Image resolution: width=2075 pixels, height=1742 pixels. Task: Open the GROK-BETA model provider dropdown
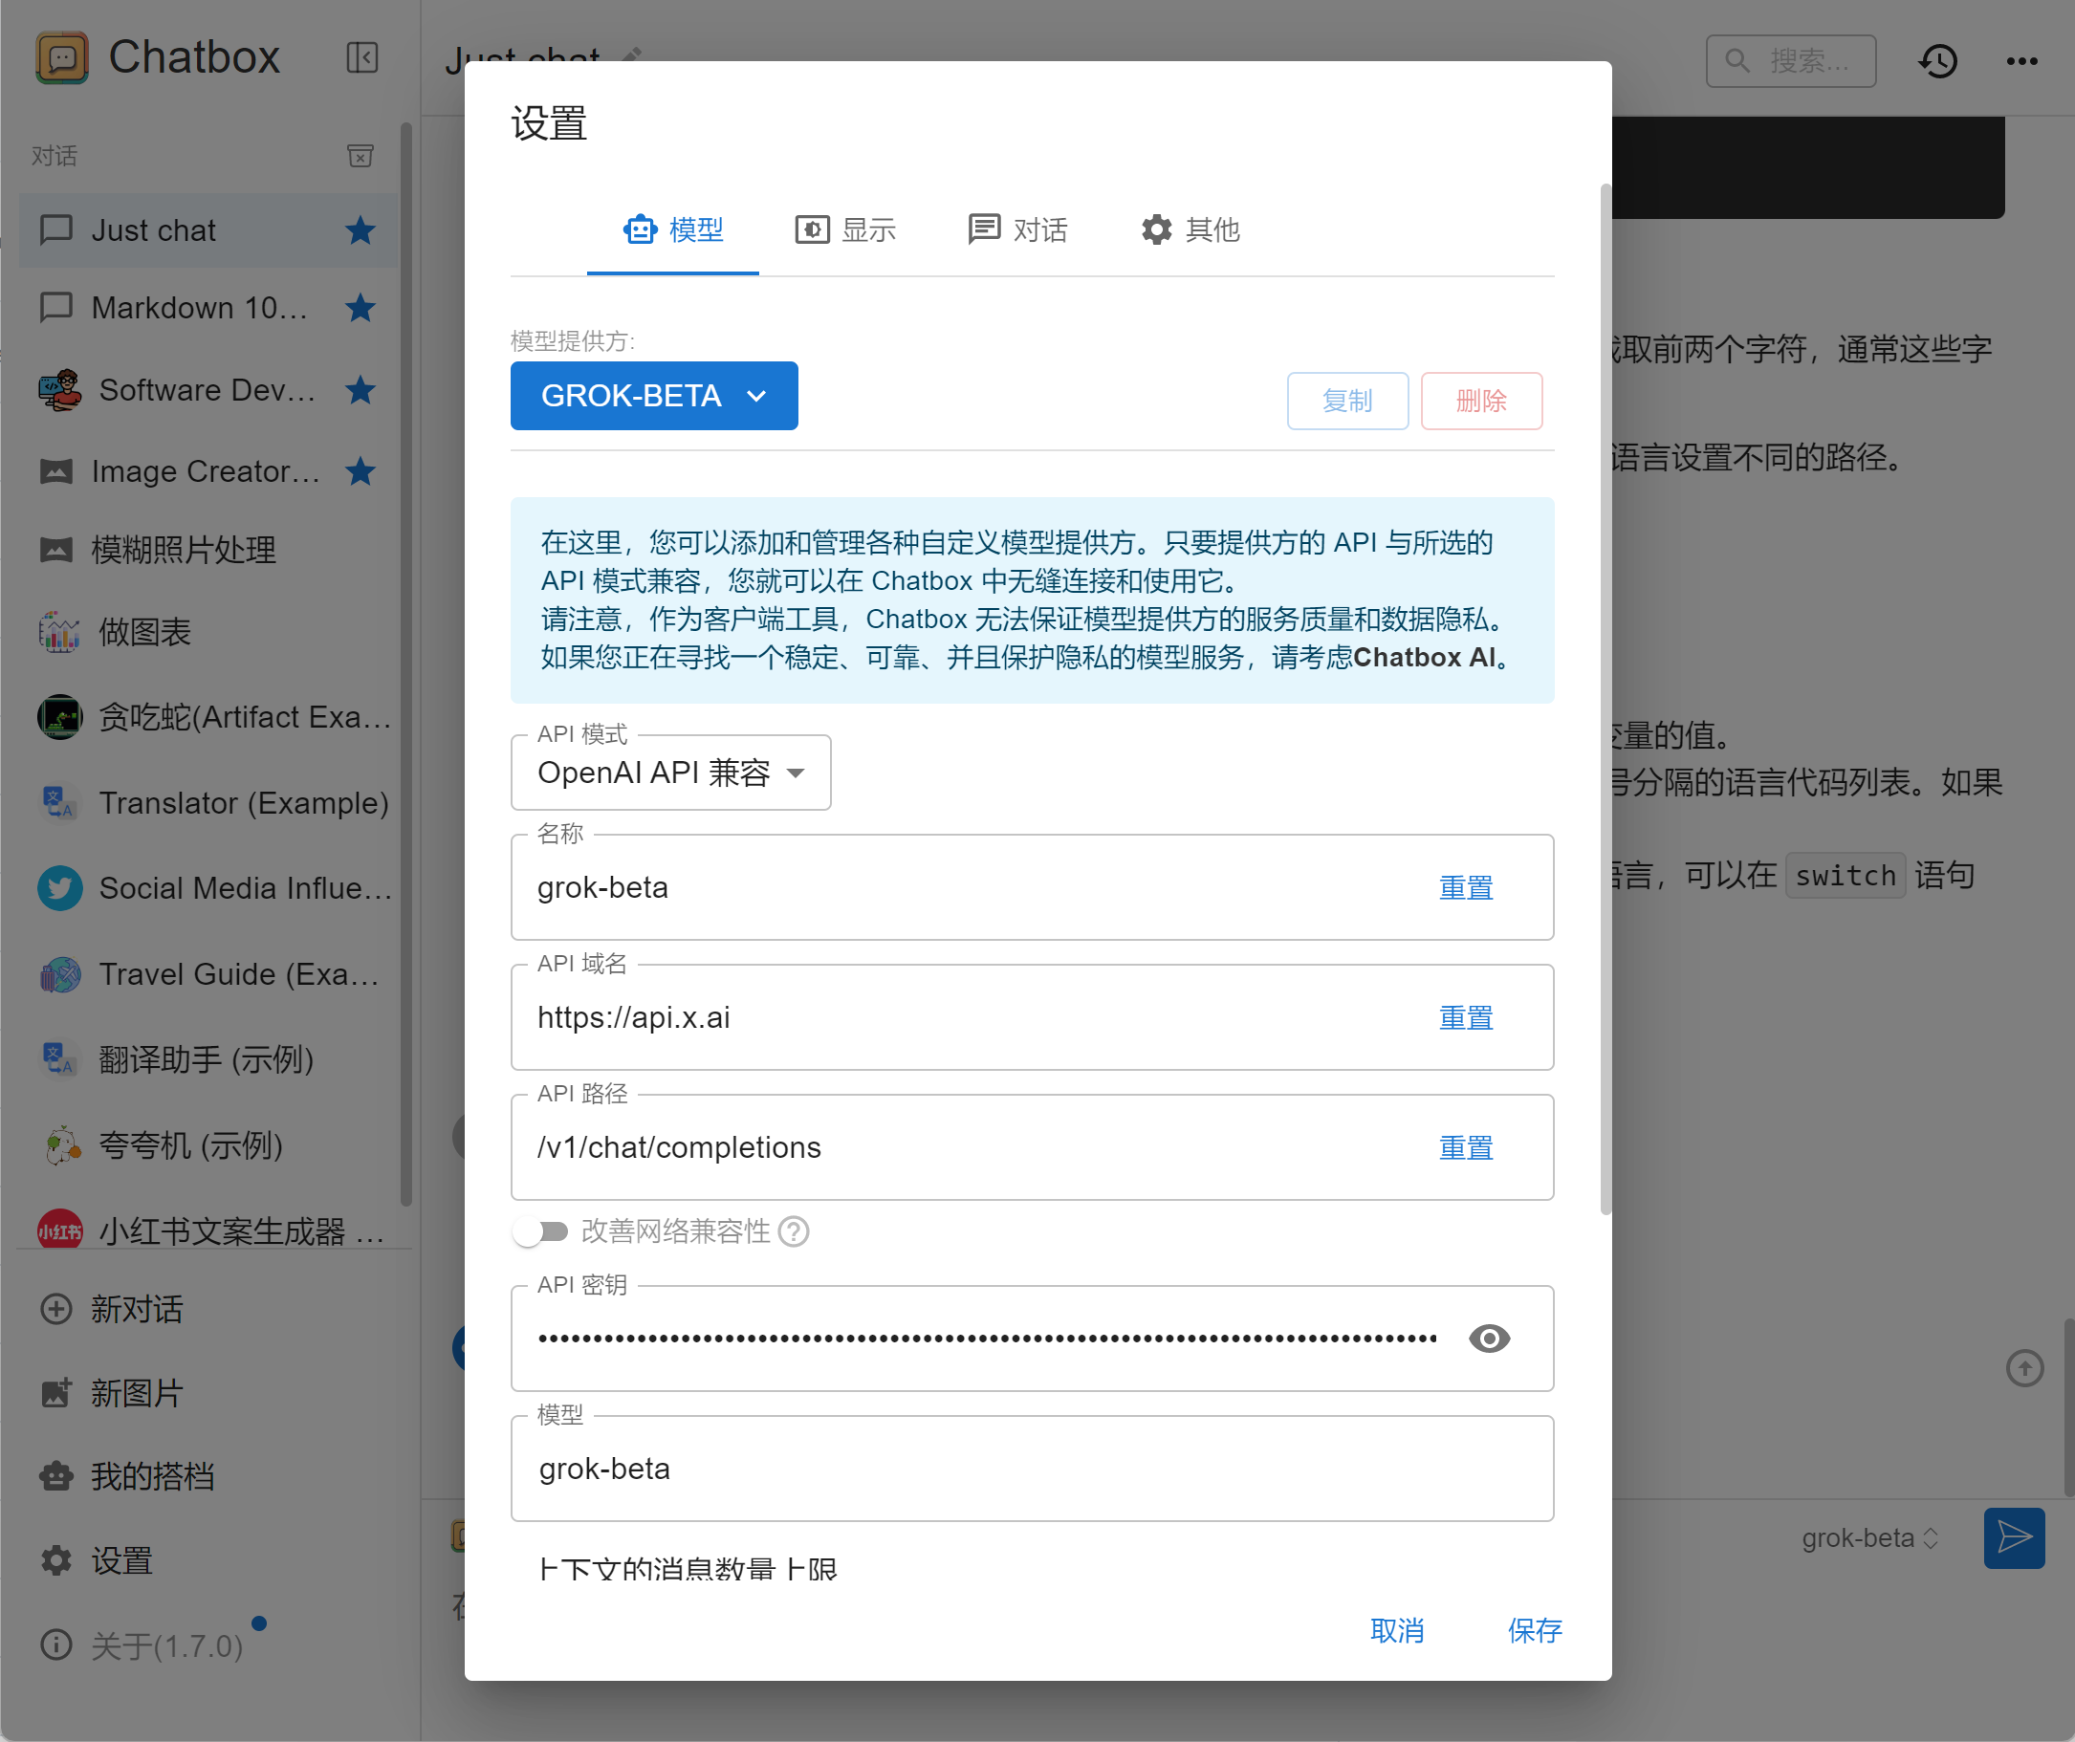pos(653,395)
